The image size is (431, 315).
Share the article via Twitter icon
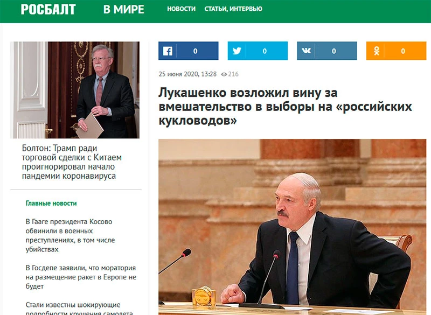pos(237,51)
